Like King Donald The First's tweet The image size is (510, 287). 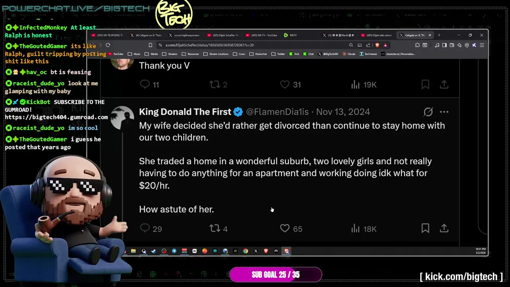285,228
